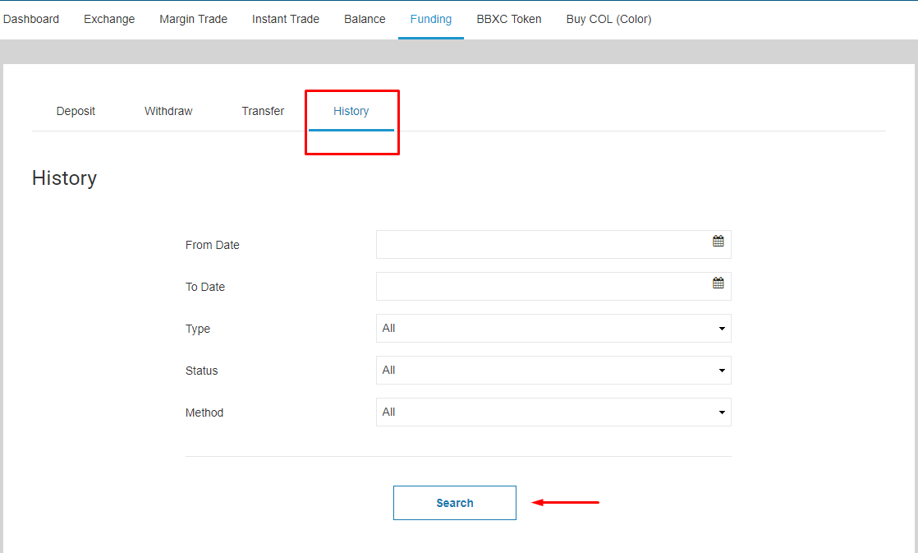918x553 pixels.
Task: Go to the Exchange page
Action: click(109, 19)
